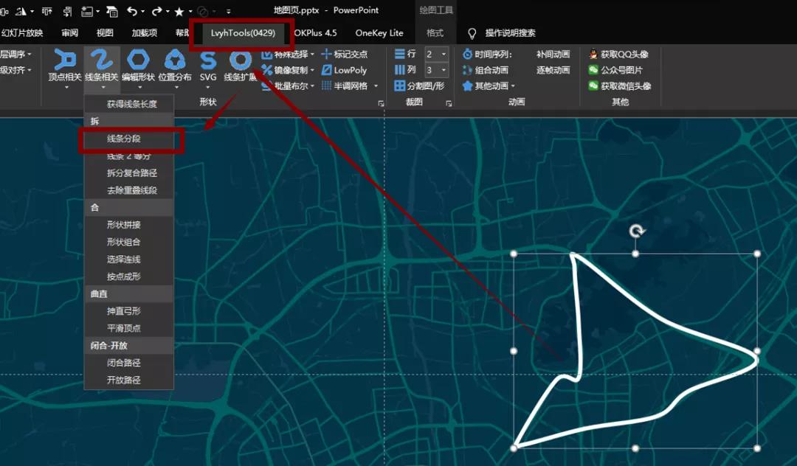Click 逐帧动画 frame animation button
797x466 pixels.
(553, 70)
